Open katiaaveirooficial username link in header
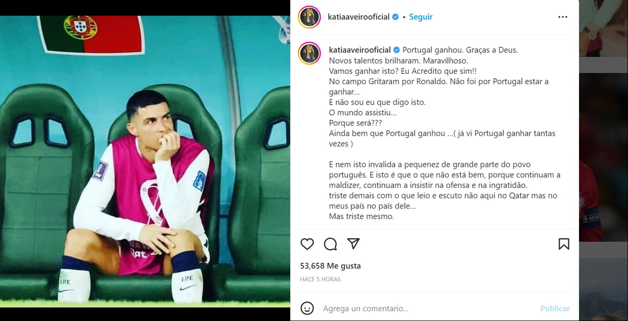This screenshot has height=321, width=628. pos(358,17)
